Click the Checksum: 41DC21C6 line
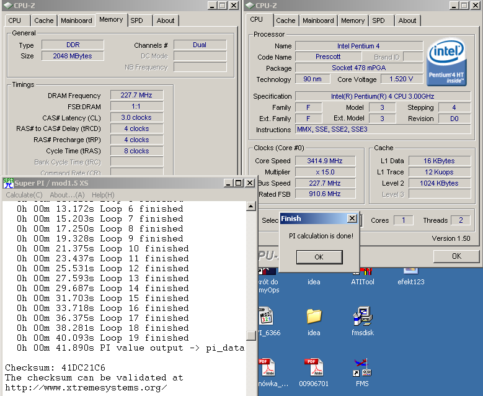This screenshot has width=483, height=396. coord(55,367)
